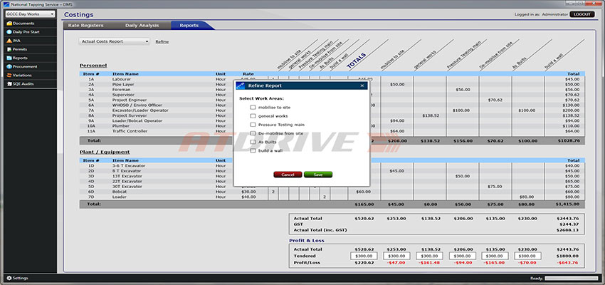The width and height of the screenshot is (605, 285).
Task: Click the $220.62 profit value
Action: pos(364,263)
